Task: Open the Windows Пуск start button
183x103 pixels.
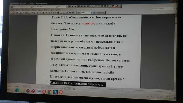Action: coord(10,90)
